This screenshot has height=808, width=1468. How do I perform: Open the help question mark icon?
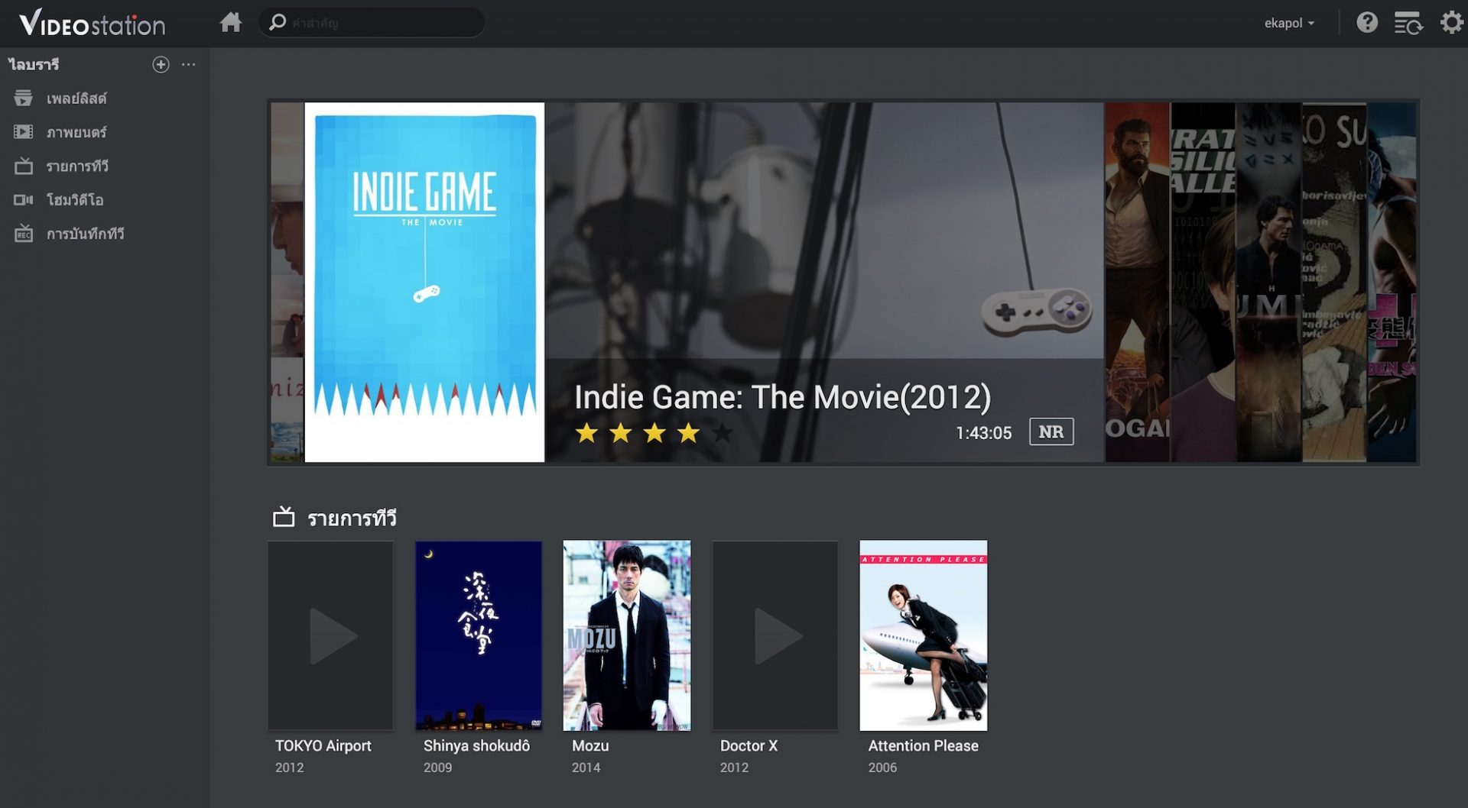point(1366,22)
